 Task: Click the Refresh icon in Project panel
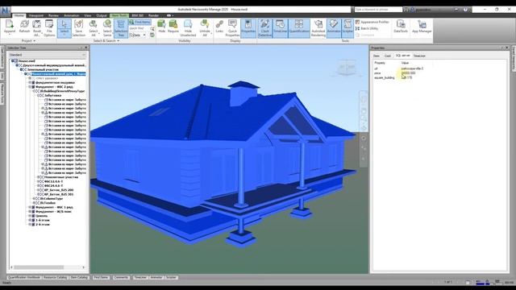click(24, 27)
